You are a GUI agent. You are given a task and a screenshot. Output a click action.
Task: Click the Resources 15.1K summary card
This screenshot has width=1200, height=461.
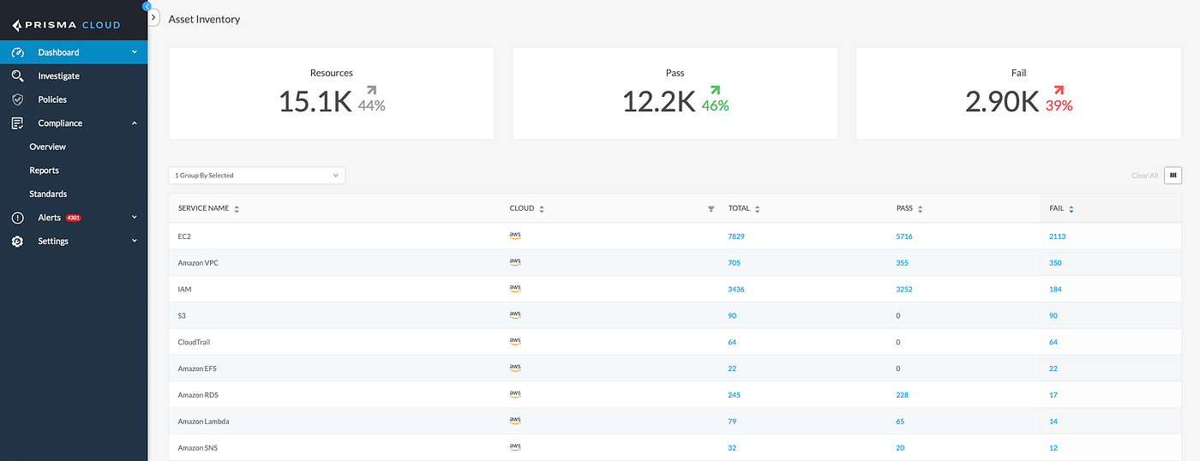pos(332,93)
